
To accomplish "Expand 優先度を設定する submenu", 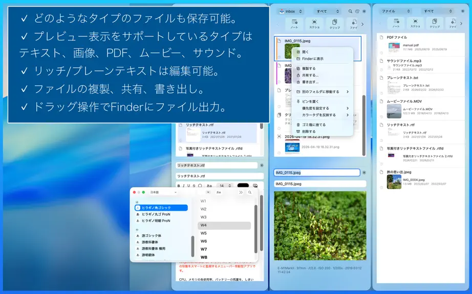I will (323, 108).
